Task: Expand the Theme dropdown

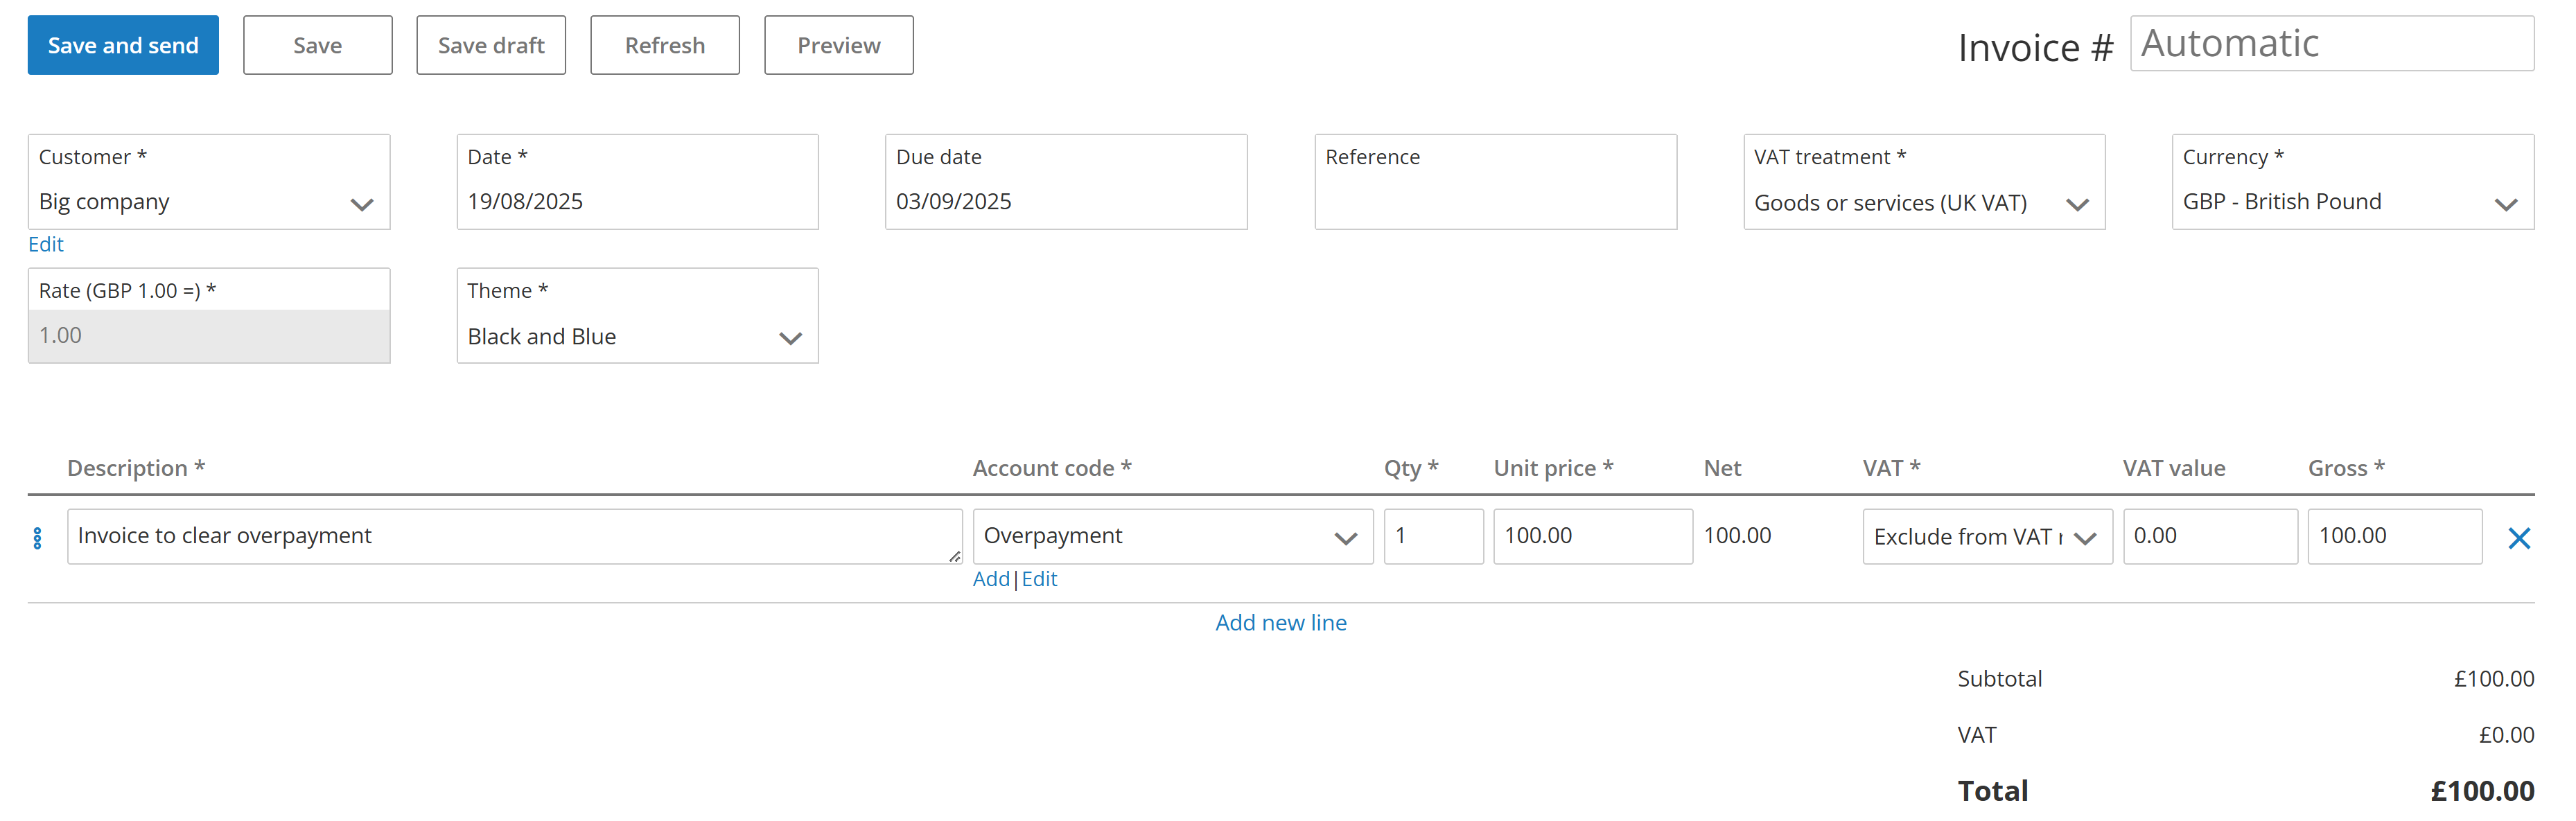Action: click(x=637, y=337)
